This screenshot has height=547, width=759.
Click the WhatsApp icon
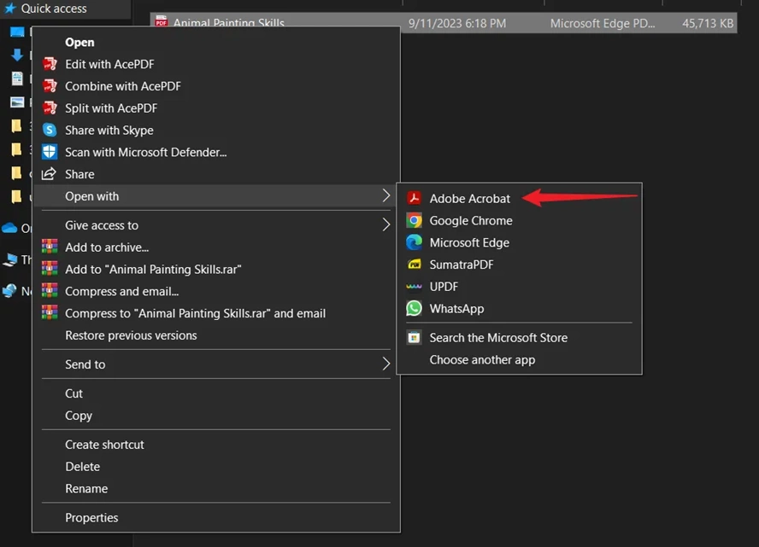pos(414,308)
